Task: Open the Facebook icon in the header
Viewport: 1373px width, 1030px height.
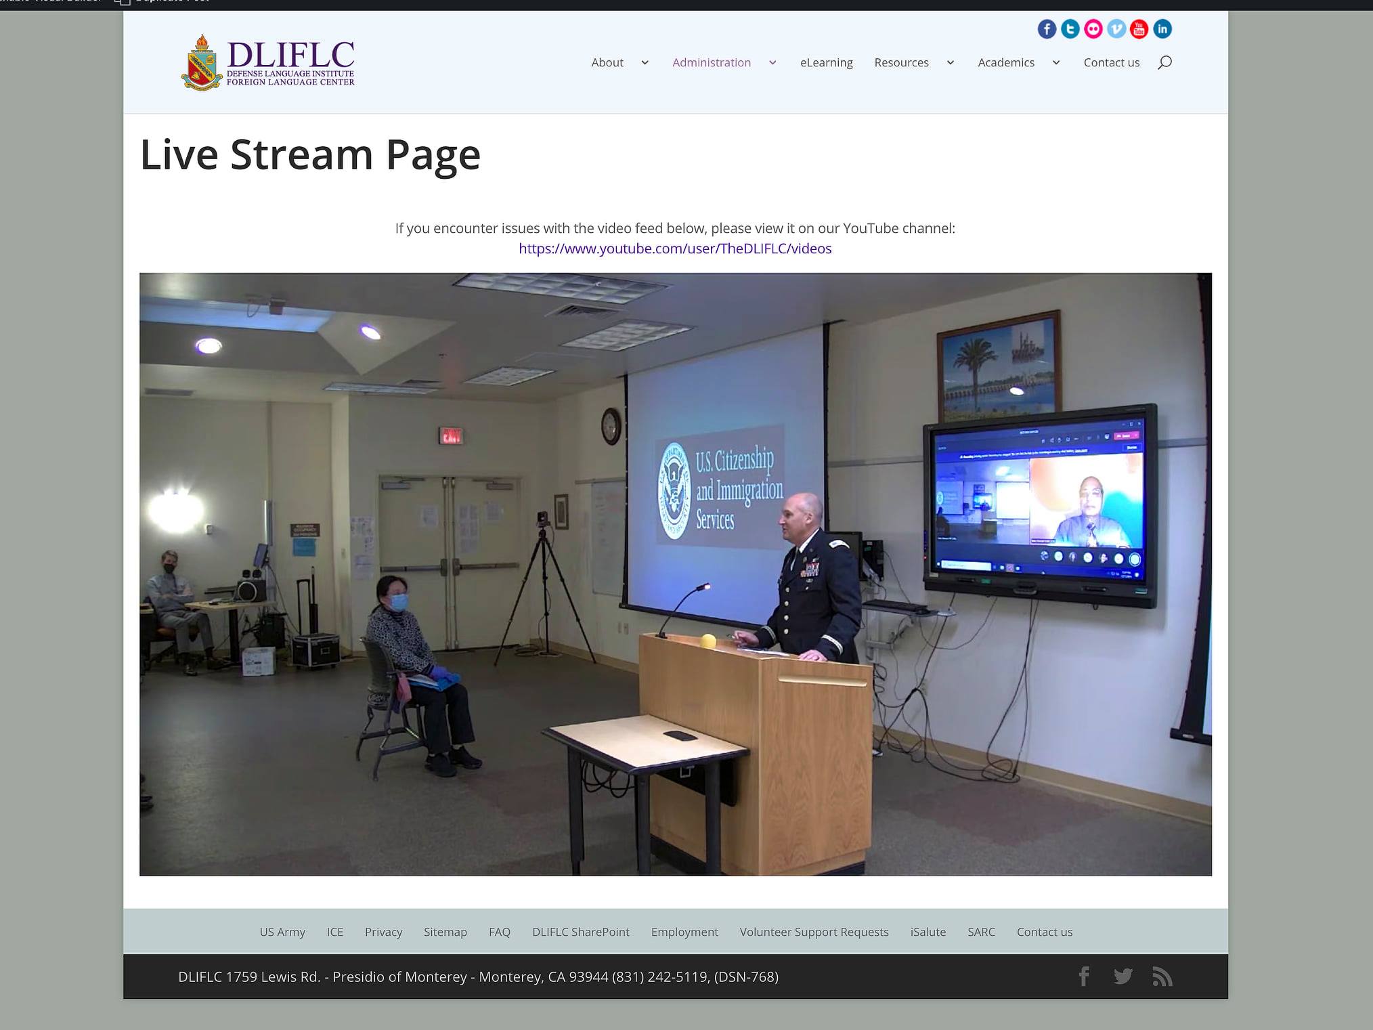Action: pos(1047,29)
